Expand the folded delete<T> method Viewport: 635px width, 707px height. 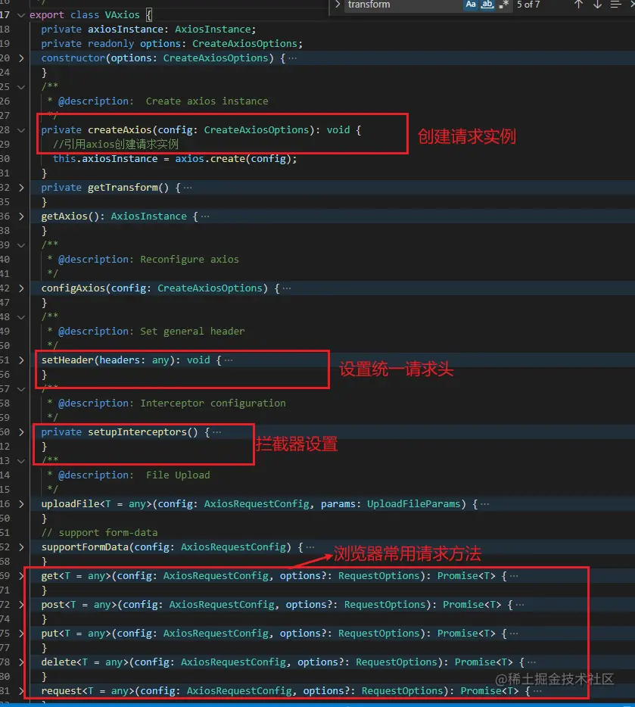click(20, 662)
